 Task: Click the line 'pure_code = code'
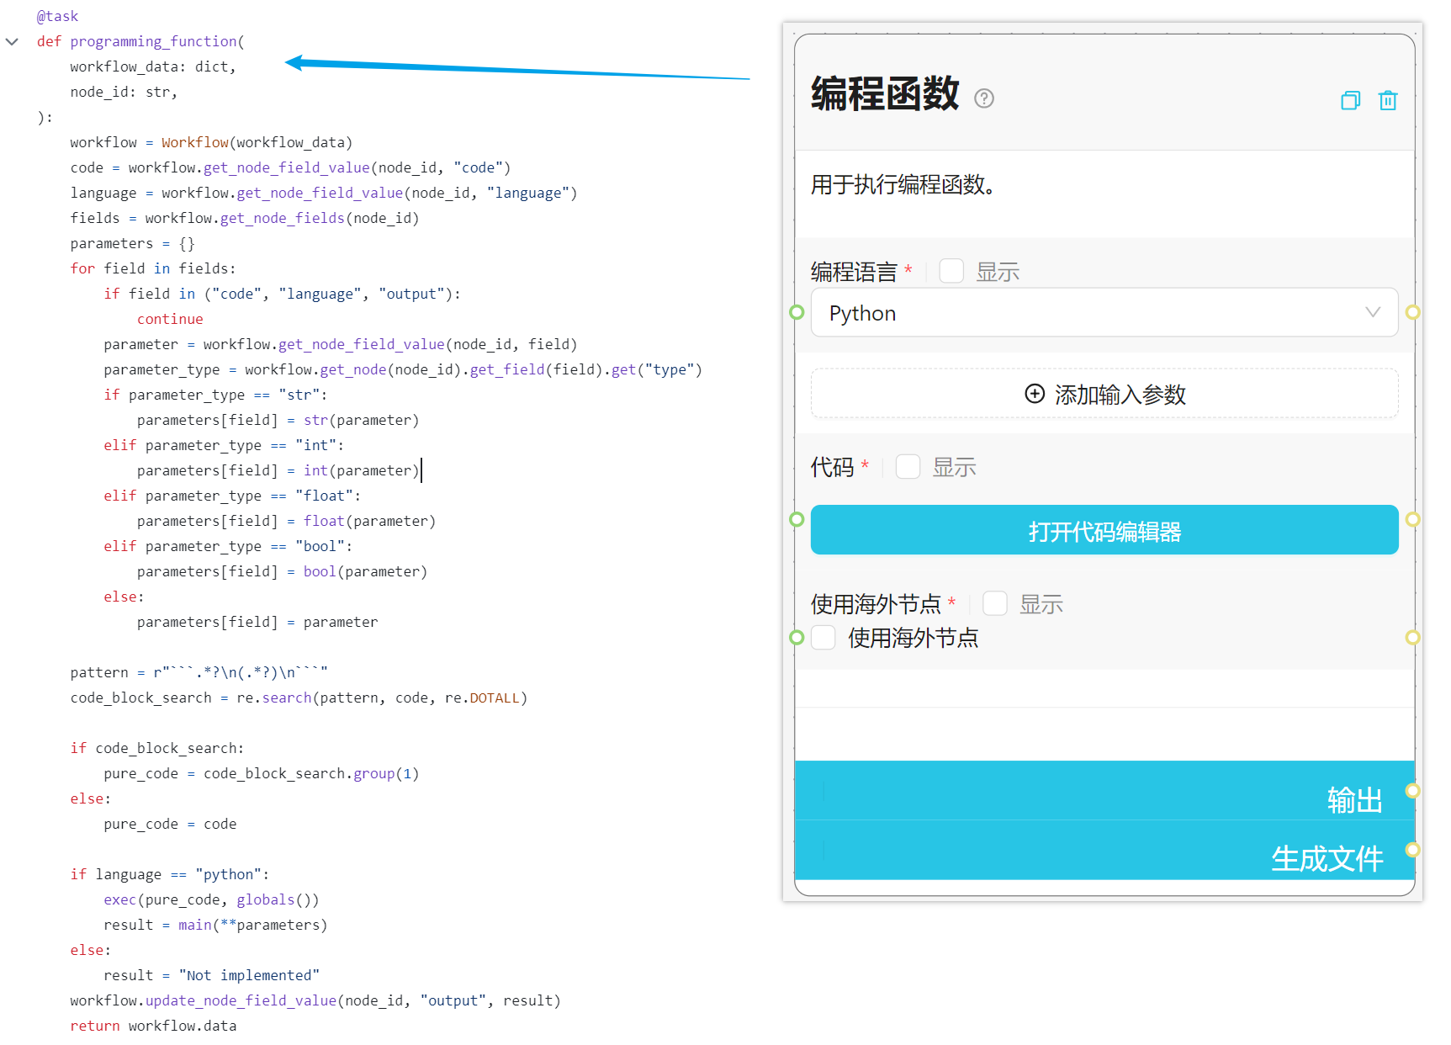[x=170, y=824]
